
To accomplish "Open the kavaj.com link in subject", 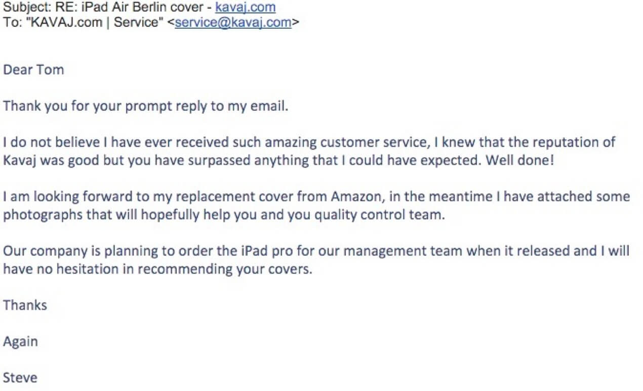I will (246, 8).
